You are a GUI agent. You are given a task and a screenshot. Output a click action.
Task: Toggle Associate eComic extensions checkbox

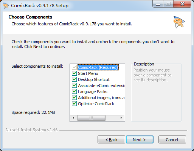(74, 86)
